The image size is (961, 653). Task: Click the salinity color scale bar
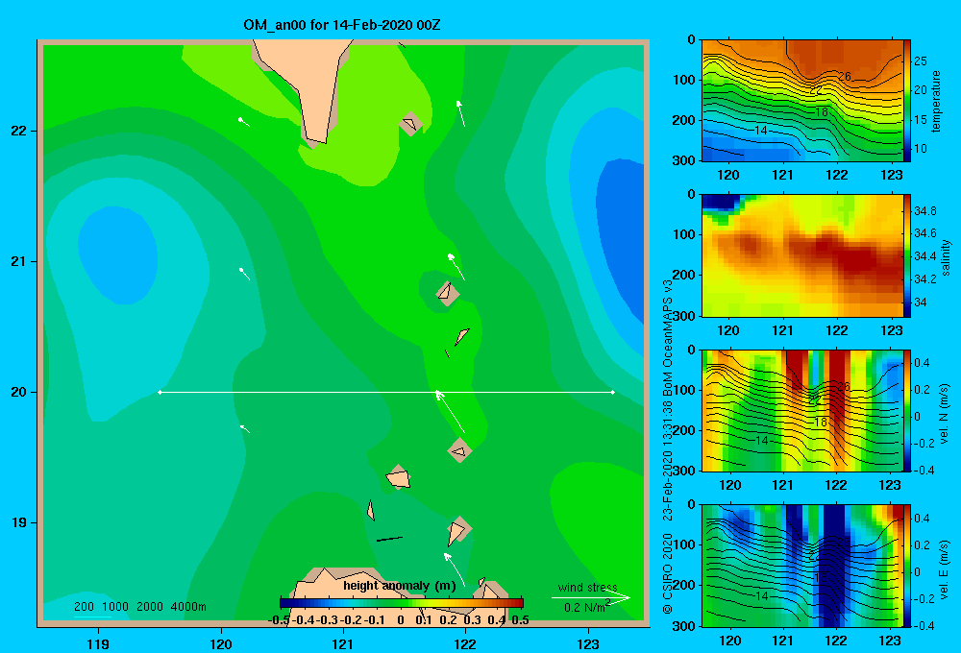(907, 255)
